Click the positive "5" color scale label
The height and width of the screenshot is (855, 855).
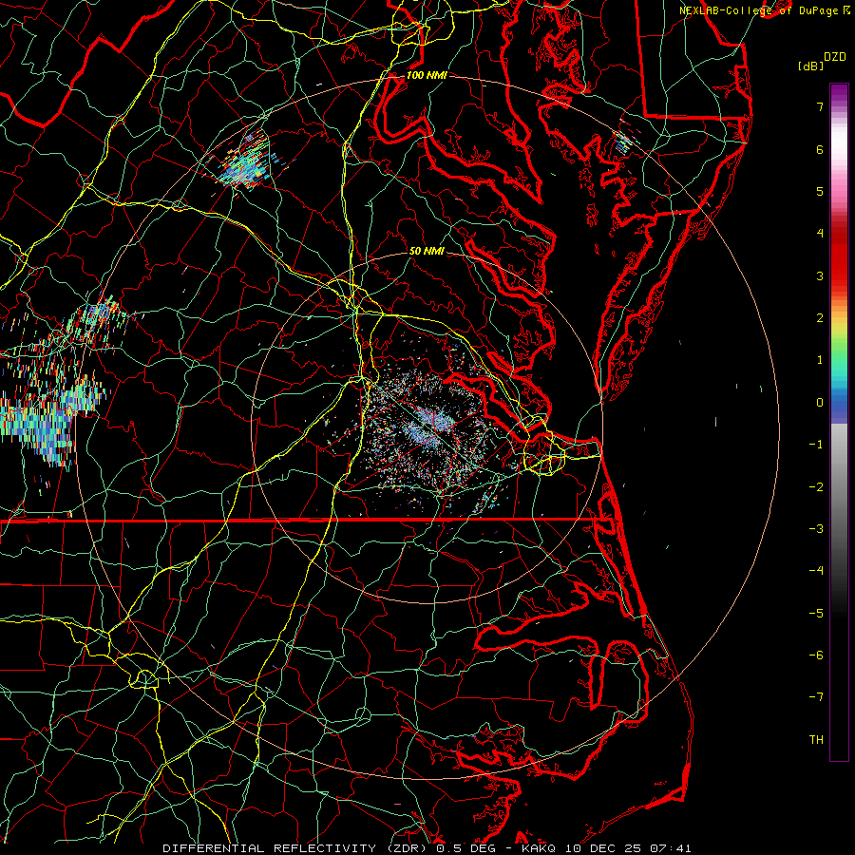820,191
